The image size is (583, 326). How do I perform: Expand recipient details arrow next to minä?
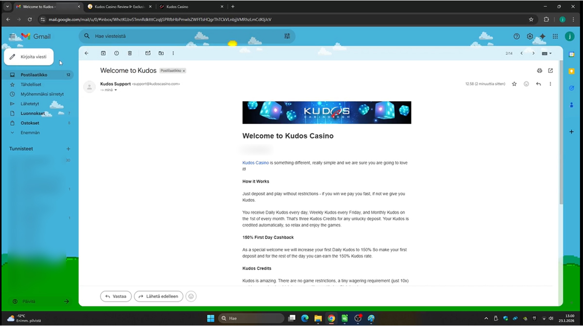click(x=116, y=90)
